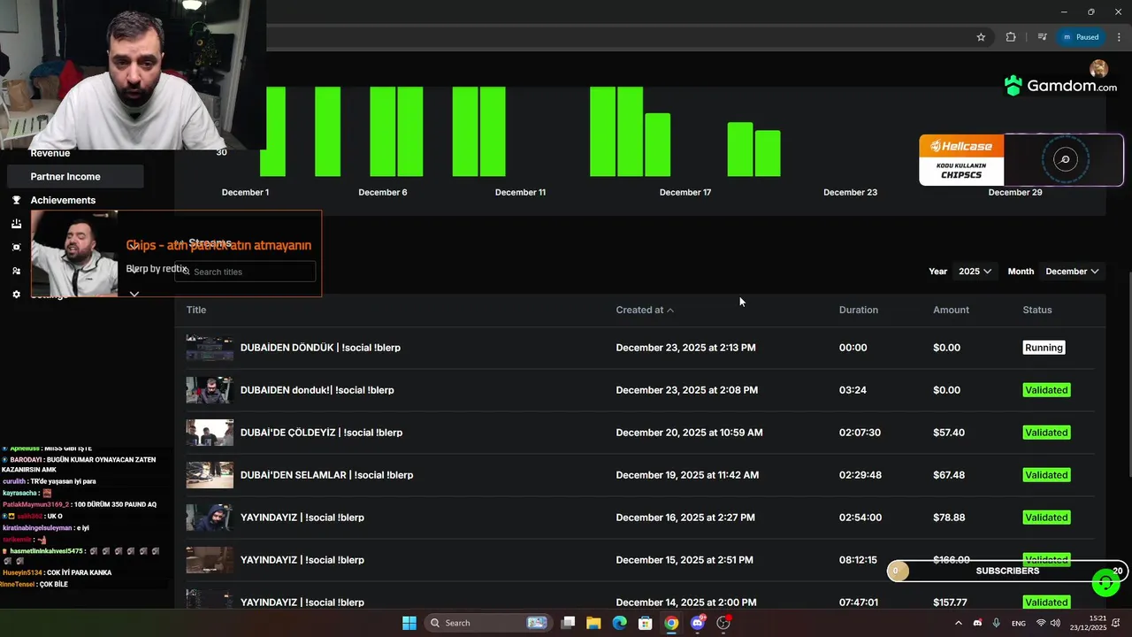Click the December 16 YAYINDAYIZ thumbnail
Screen dimensions: 1132x637
coord(210,518)
